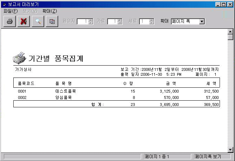Image resolution: width=235 pixels, height=161 pixels.
Task: Click the 세로 page count field
Action: (144, 21)
